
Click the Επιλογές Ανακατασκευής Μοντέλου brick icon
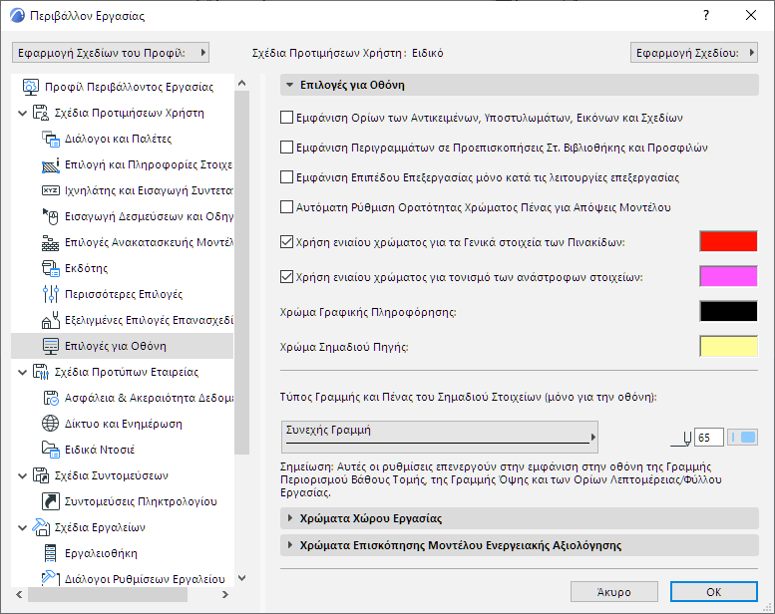coord(51,242)
